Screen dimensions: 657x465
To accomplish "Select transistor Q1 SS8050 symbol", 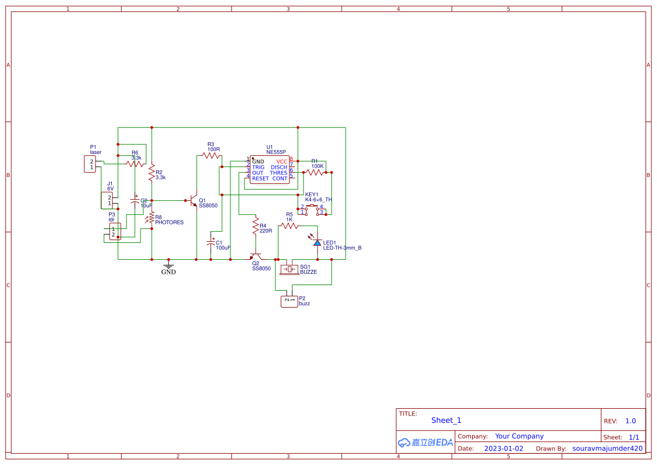I will click(x=193, y=200).
